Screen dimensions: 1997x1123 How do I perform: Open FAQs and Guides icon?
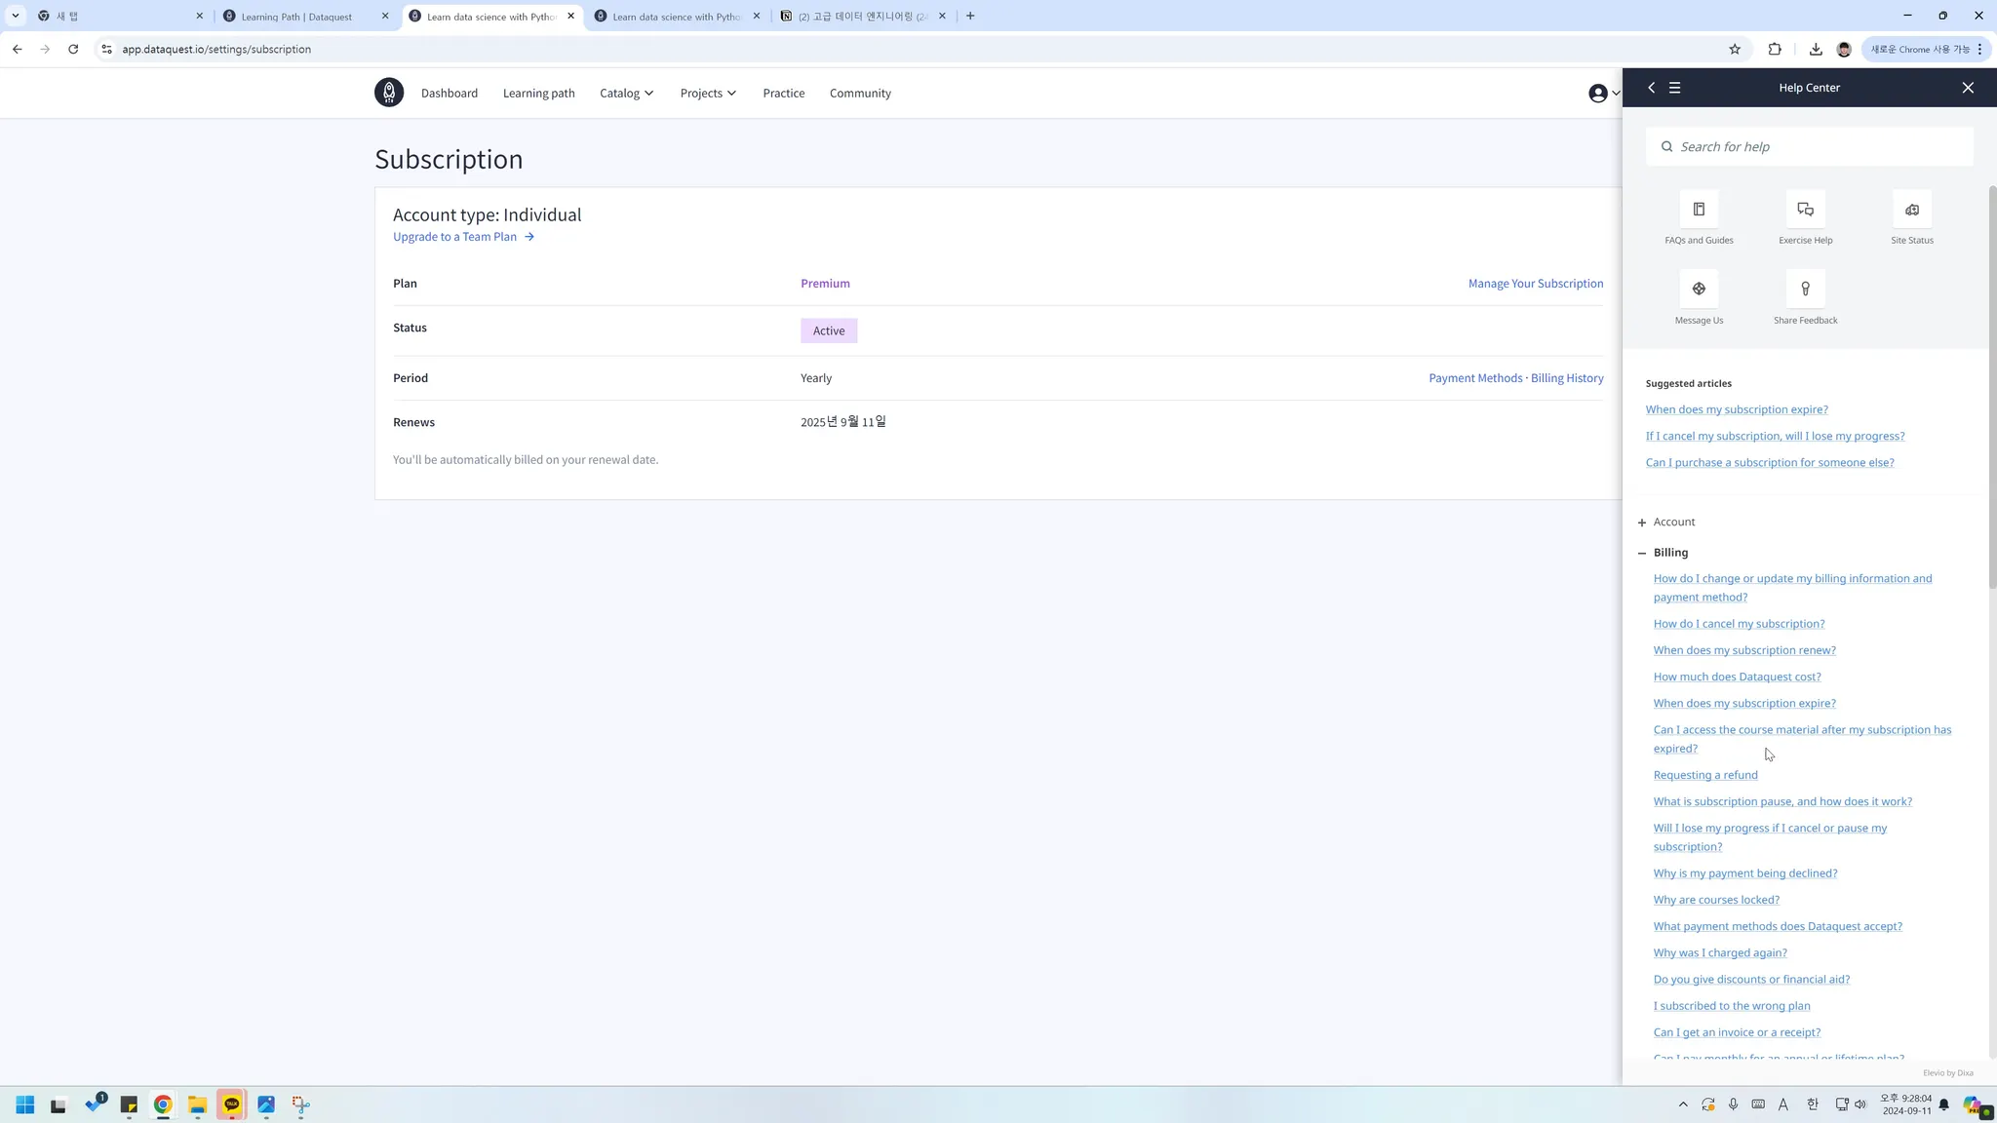coord(1699,210)
